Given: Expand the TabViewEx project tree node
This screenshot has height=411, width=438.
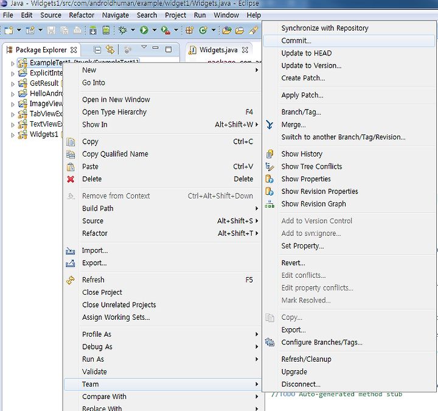Looking at the screenshot, I should click(x=13, y=114).
